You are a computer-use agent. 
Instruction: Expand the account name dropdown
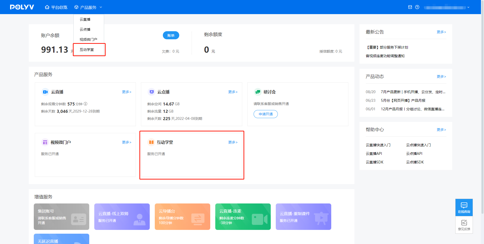[x=468, y=7]
